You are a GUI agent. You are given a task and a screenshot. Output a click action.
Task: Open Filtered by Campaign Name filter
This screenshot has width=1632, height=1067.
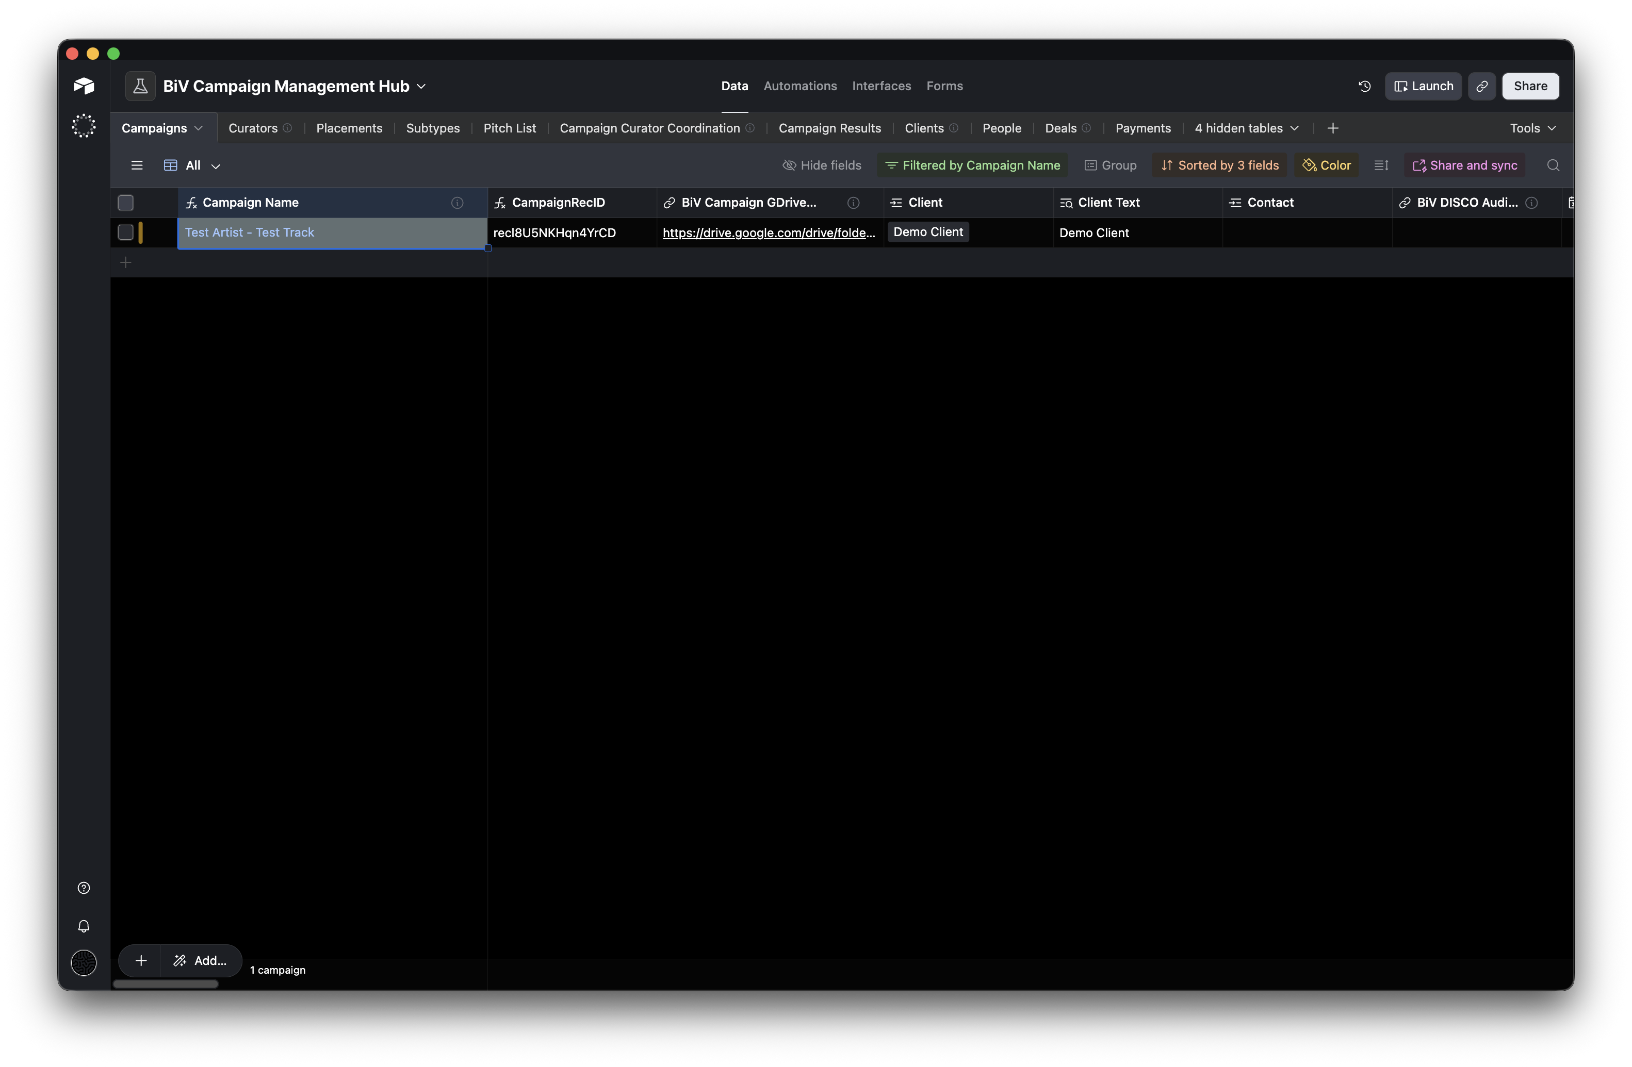tap(972, 165)
